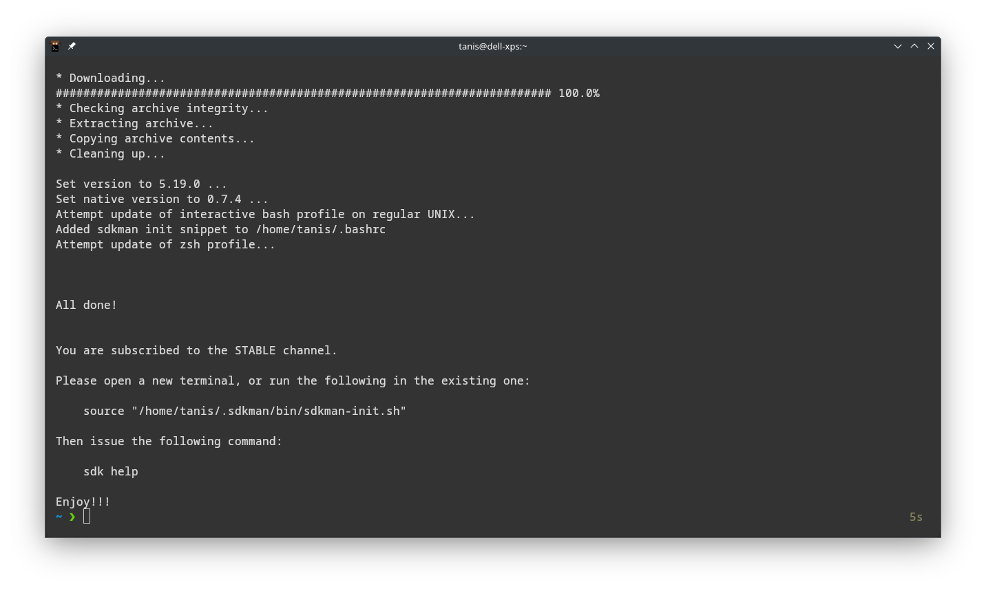986x591 pixels.
Task: Click the "Set version to 5.19.0" line
Action: pos(141,184)
